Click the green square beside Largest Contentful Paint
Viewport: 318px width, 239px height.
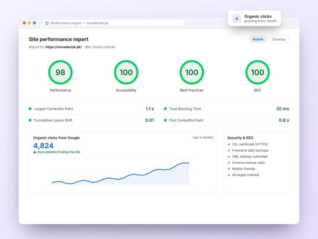pyautogui.click(x=30, y=109)
